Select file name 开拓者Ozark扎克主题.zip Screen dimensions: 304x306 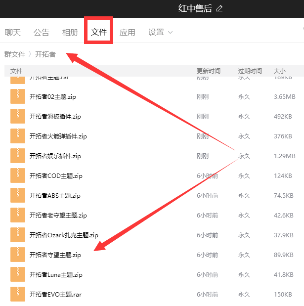(x=64, y=235)
